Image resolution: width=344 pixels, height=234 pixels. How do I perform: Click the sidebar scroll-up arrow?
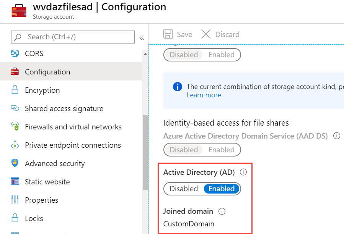pyautogui.click(x=145, y=54)
